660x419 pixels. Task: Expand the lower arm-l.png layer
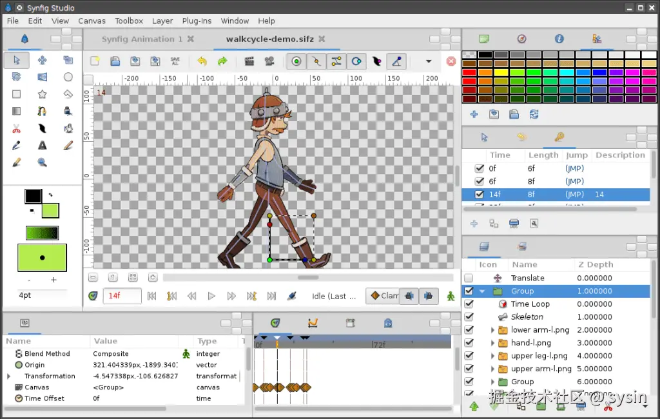pos(492,329)
